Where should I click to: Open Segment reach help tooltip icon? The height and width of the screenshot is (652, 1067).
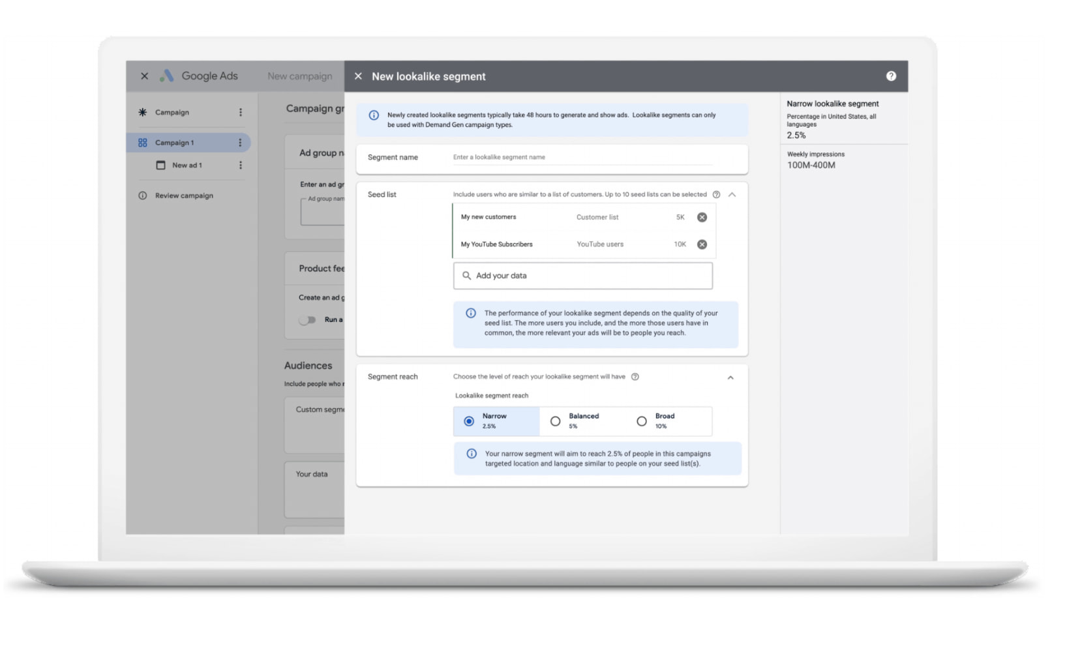[x=635, y=377]
